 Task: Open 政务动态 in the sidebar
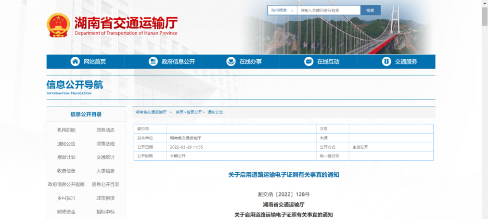pyautogui.click(x=105, y=130)
